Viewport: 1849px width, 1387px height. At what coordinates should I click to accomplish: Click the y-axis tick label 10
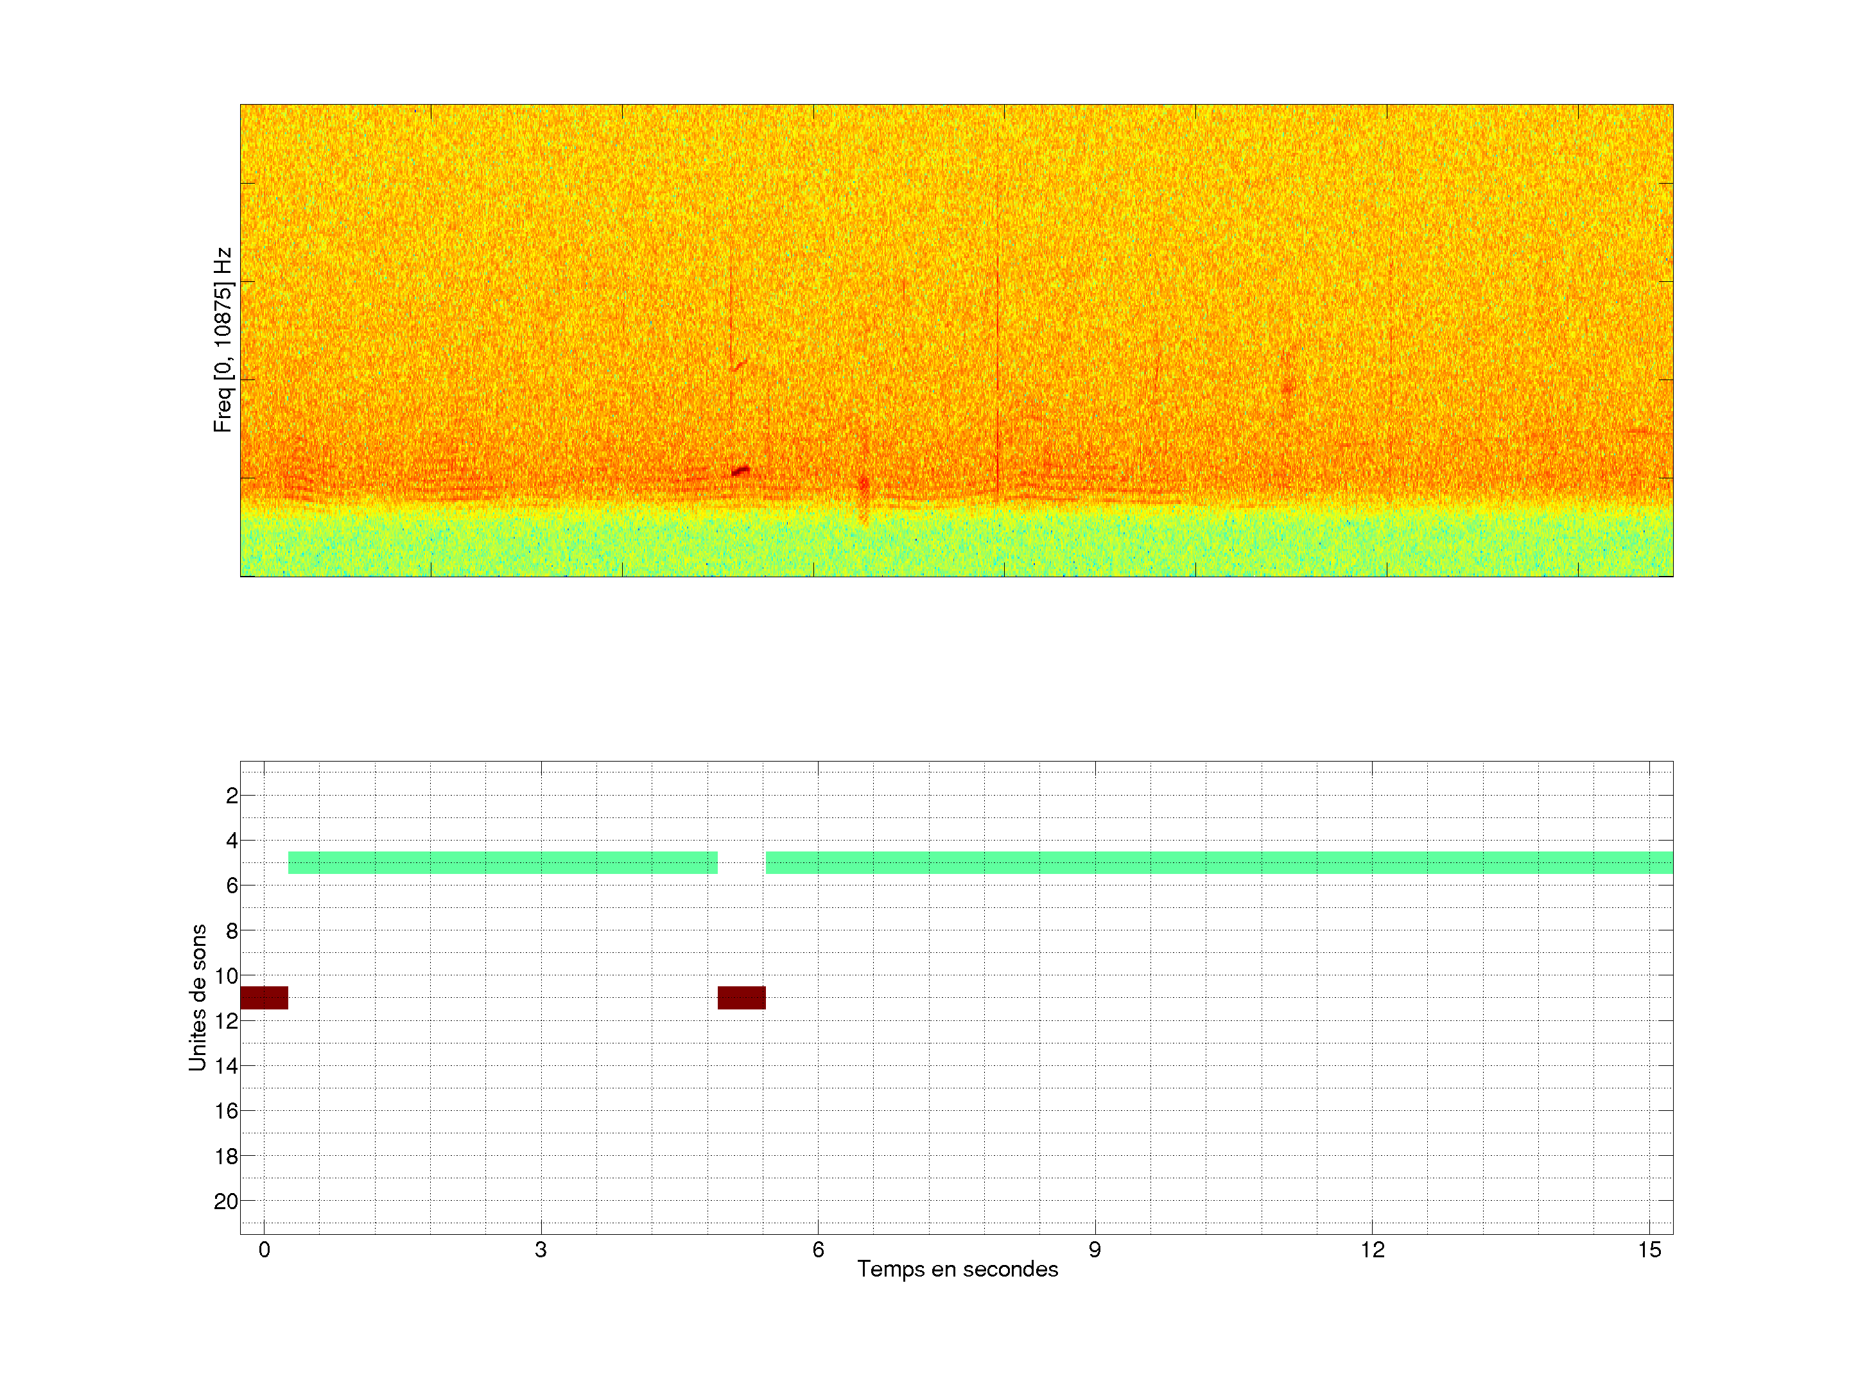[226, 975]
